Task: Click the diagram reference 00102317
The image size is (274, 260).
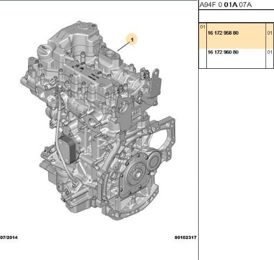Action: 185,237
